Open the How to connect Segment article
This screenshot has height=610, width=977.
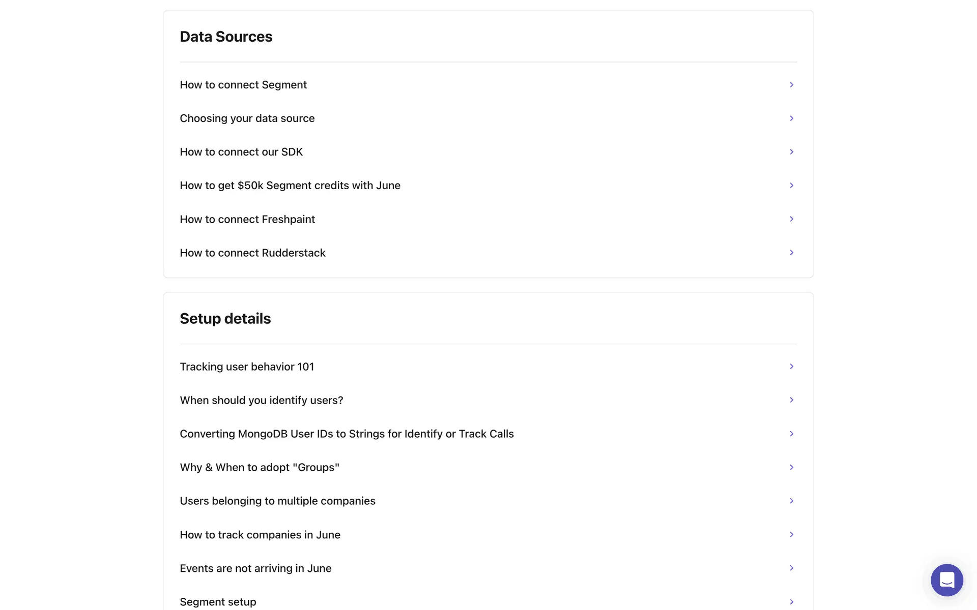(x=243, y=85)
